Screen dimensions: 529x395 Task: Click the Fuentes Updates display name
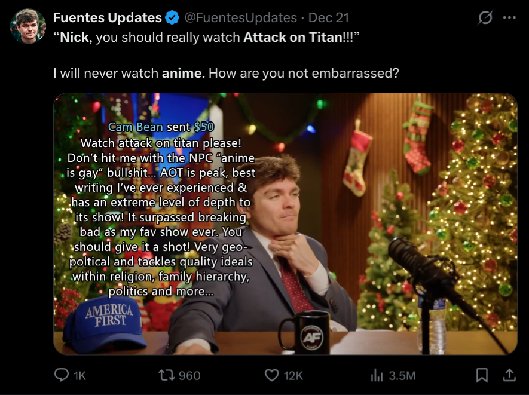tap(108, 17)
